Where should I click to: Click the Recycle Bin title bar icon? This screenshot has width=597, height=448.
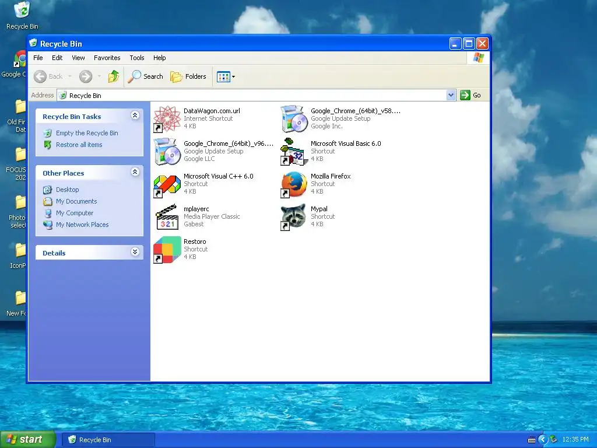33,43
